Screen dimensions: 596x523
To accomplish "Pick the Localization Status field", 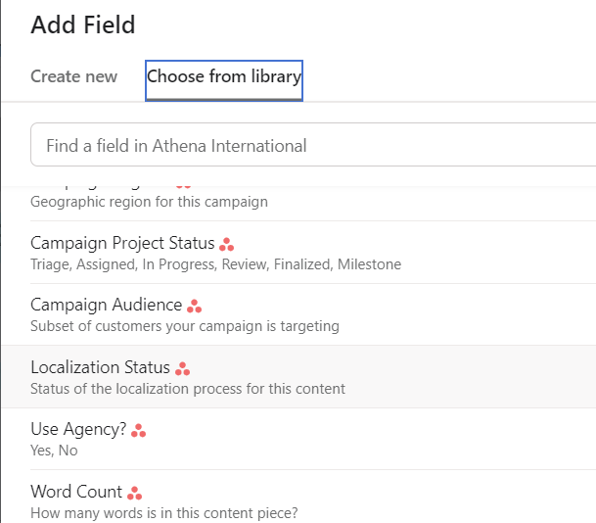I will pyautogui.click(x=100, y=368).
